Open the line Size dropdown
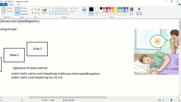 pyautogui.click(x=84, y=11)
